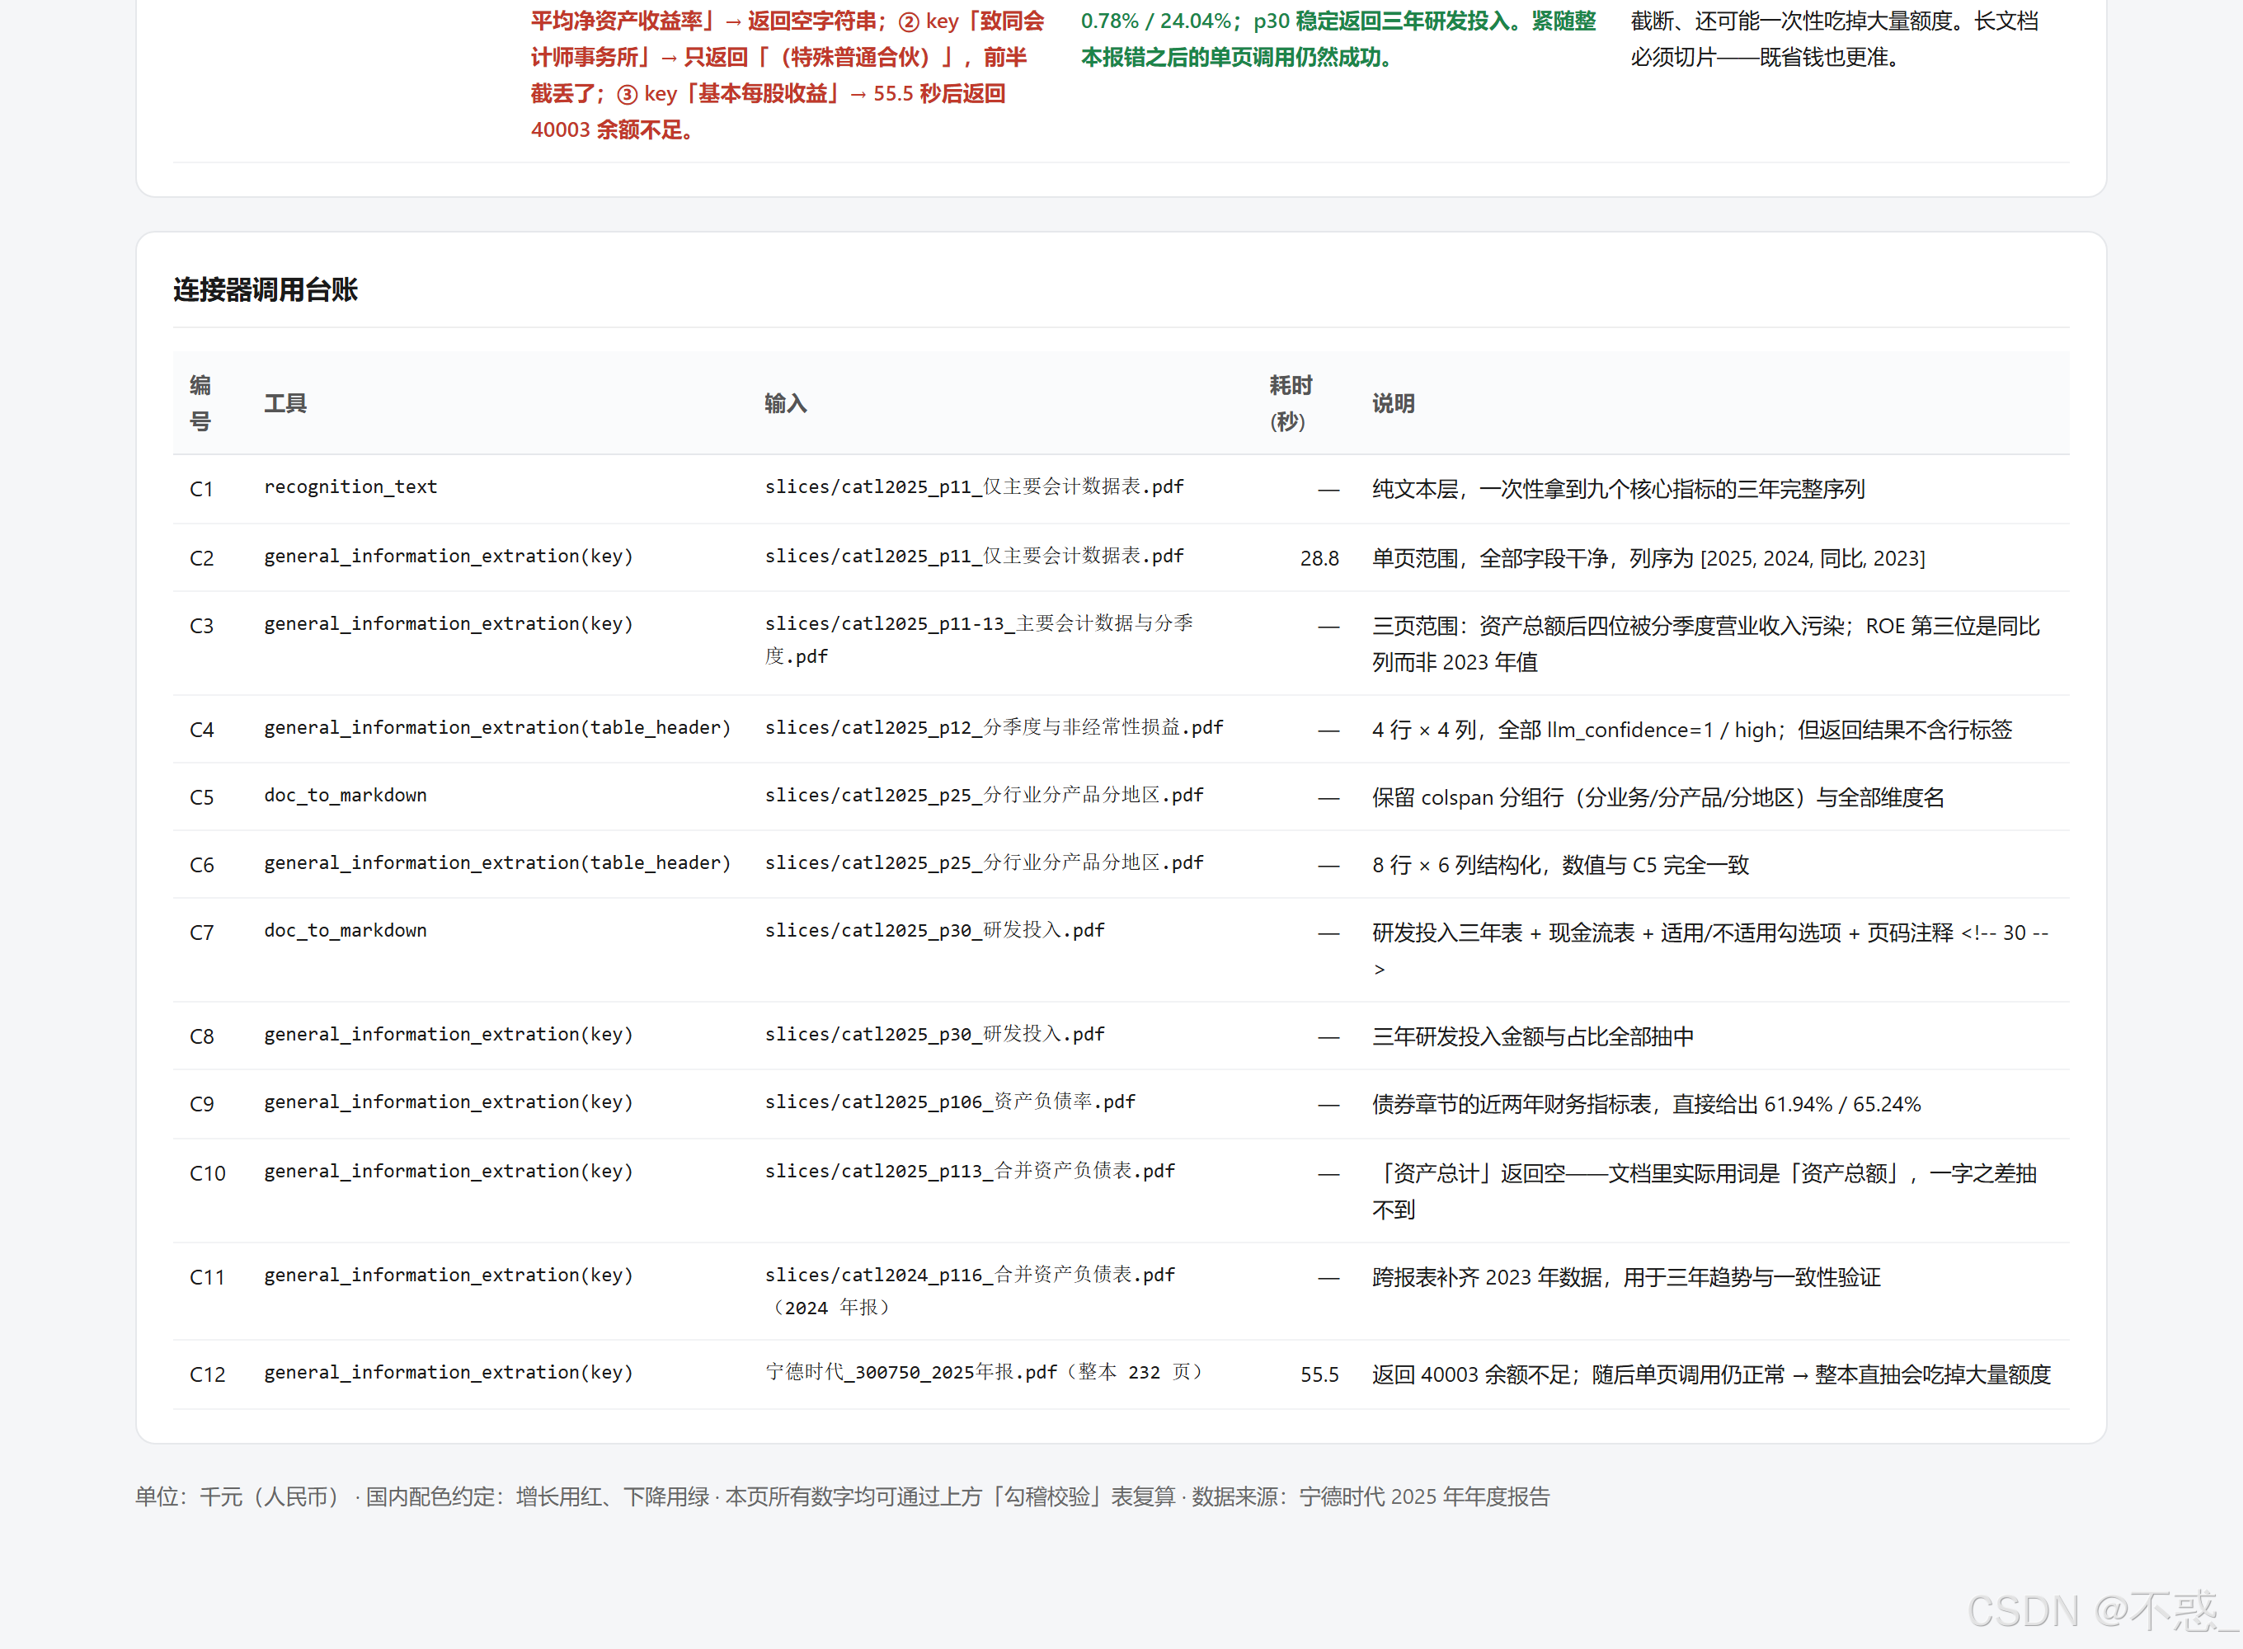Click row number C8
2243x1649 pixels.
[x=202, y=1036]
